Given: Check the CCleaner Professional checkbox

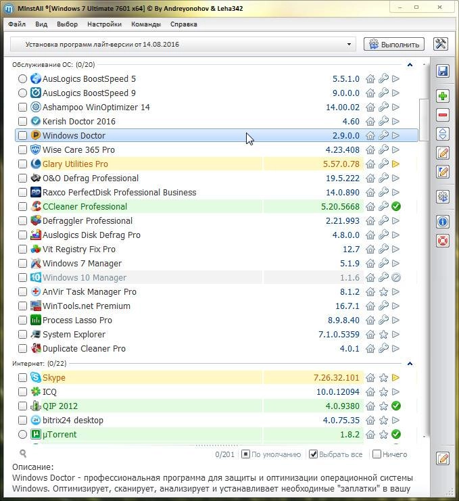Looking at the screenshot, I should click(x=22, y=206).
